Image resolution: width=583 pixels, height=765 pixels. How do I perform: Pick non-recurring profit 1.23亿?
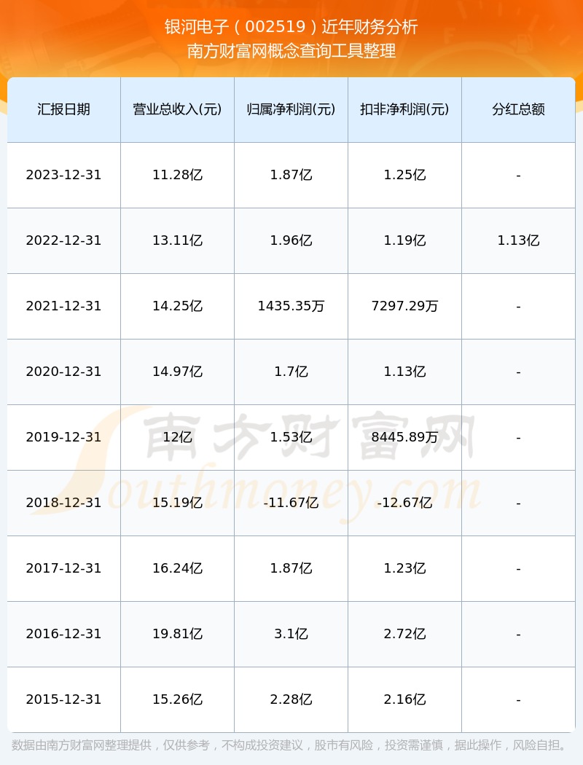pos(405,568)
